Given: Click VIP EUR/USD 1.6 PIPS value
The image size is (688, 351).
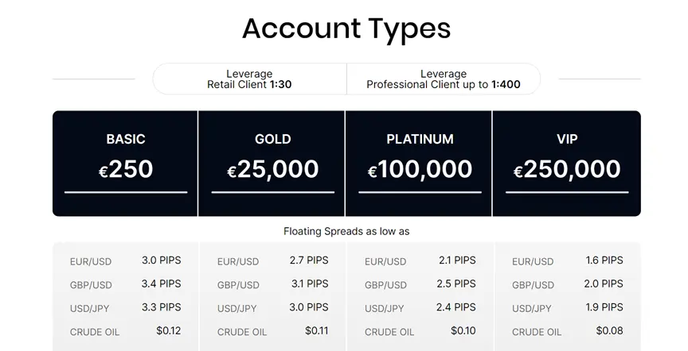Looking at the screenshot, I should pyautogui.click(x=604, y=260).
